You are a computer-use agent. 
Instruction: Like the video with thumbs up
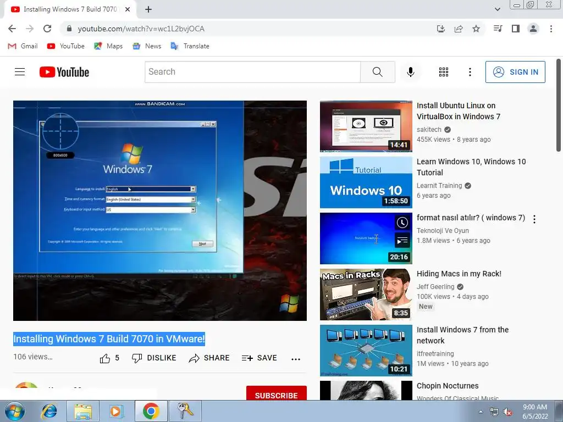coord(109,358)
